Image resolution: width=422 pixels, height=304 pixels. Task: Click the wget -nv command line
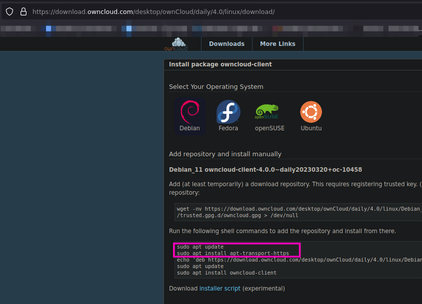tap(299, 209)
